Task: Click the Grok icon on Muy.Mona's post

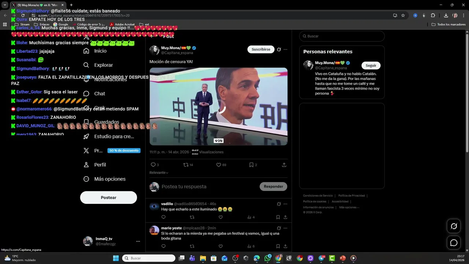Action: tap(279, 49)
